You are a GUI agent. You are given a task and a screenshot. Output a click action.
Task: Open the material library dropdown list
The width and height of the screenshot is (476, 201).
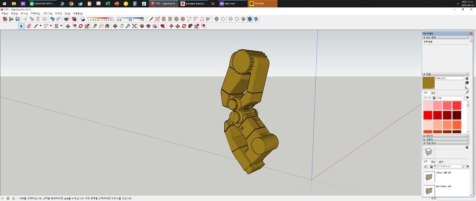pos(451,98)
